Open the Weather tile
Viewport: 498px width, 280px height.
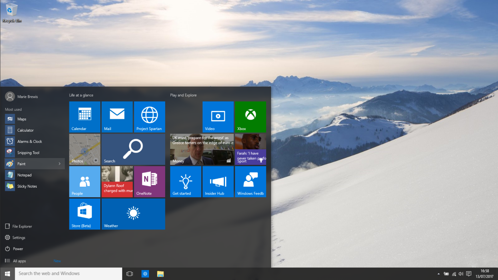(133, 214)
